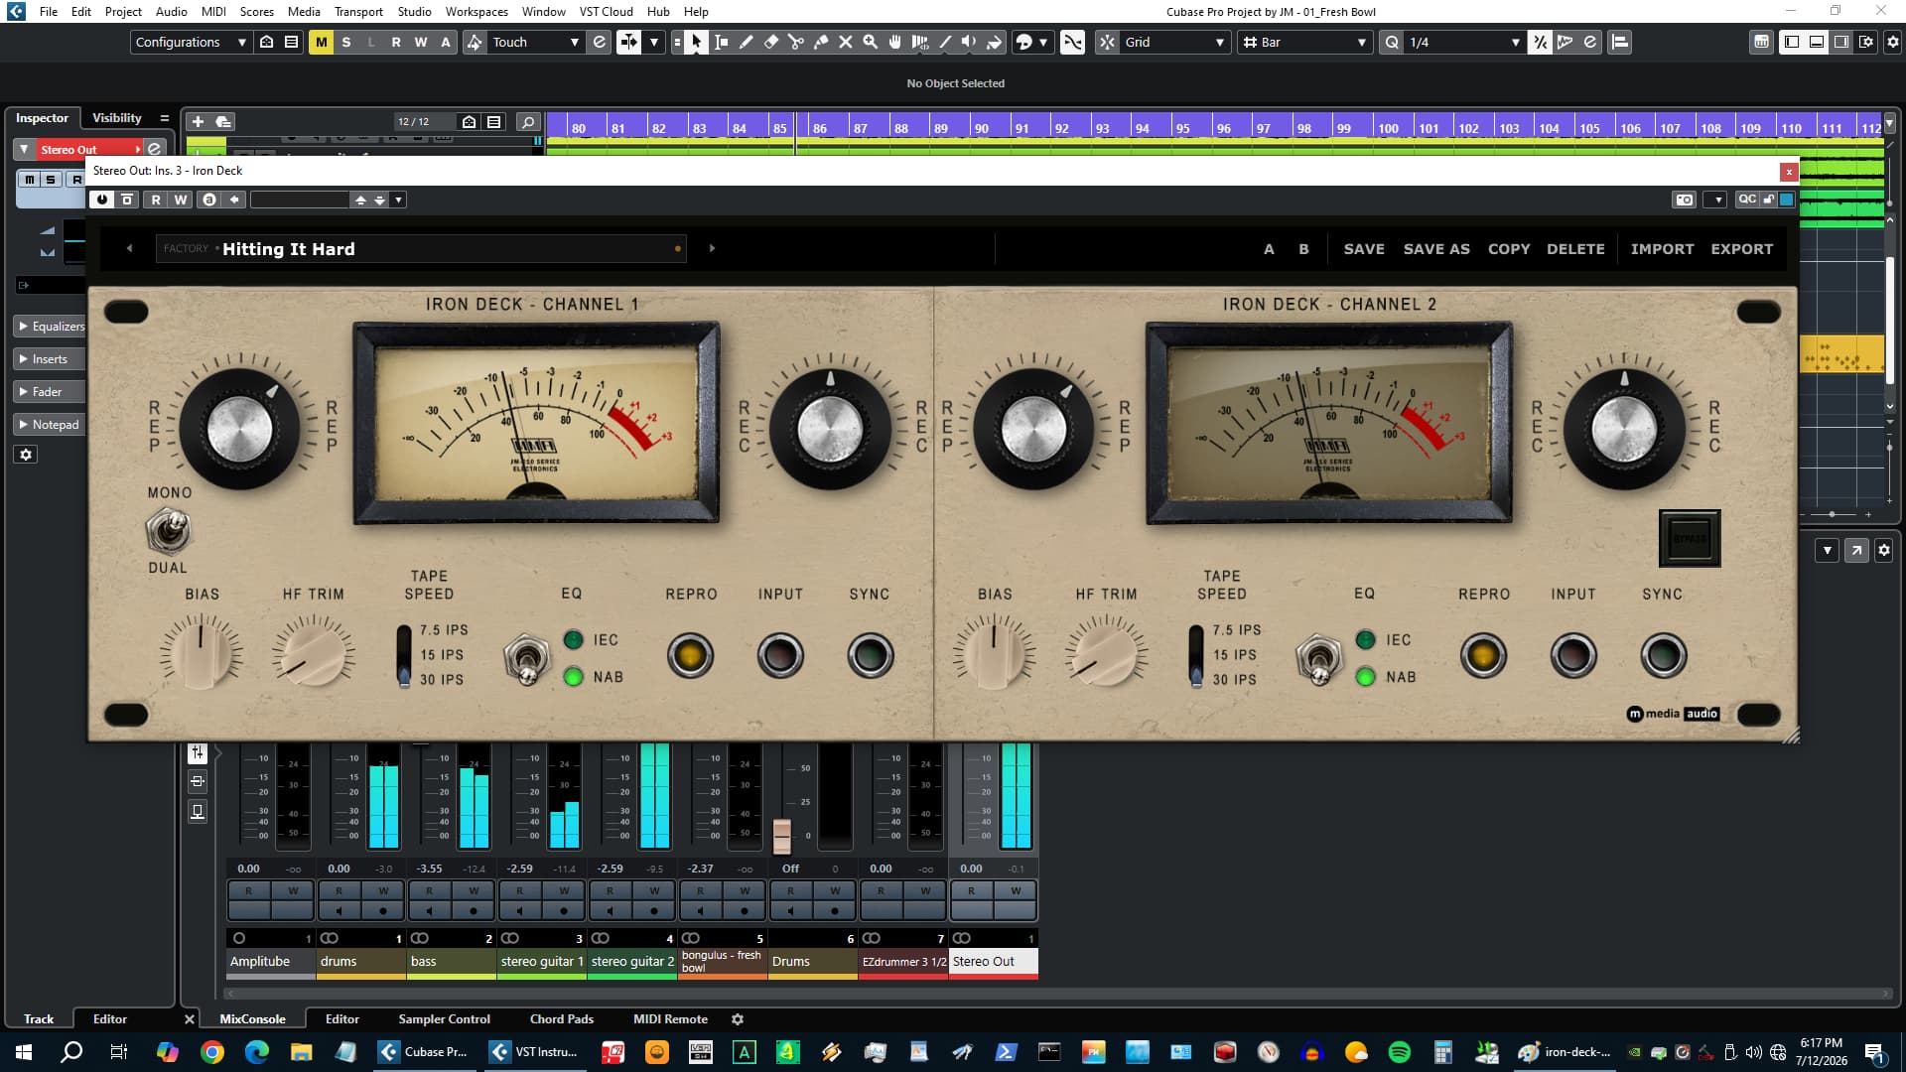Image resolution: width=1906 pixels, height=1072 pixels.
Task: Select the Glue tool
Action: (821, 42)
